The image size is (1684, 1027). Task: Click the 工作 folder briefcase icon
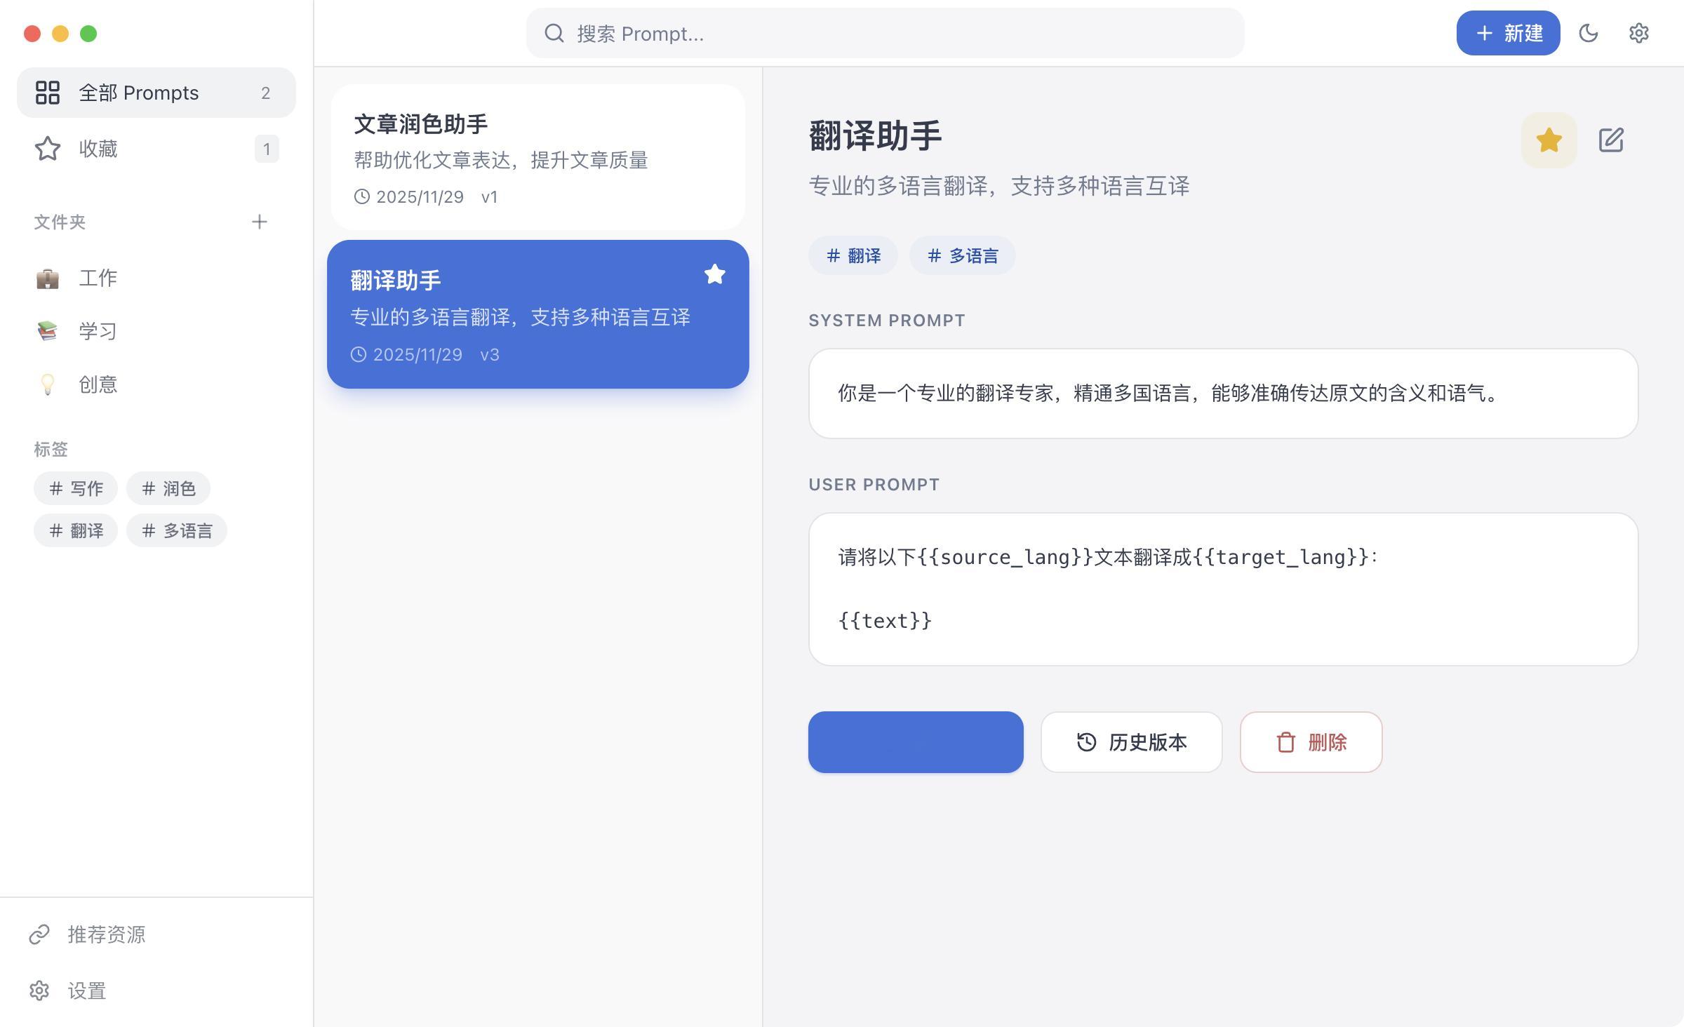(x=47, y=277)
